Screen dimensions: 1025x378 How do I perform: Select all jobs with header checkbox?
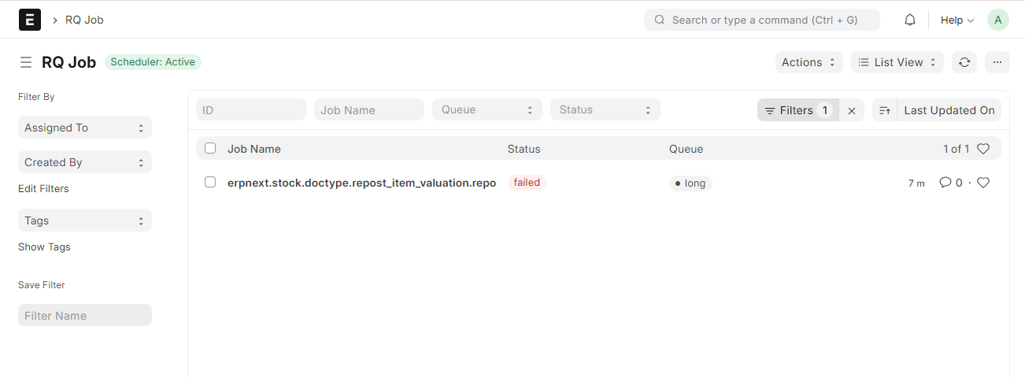(210, 148)
